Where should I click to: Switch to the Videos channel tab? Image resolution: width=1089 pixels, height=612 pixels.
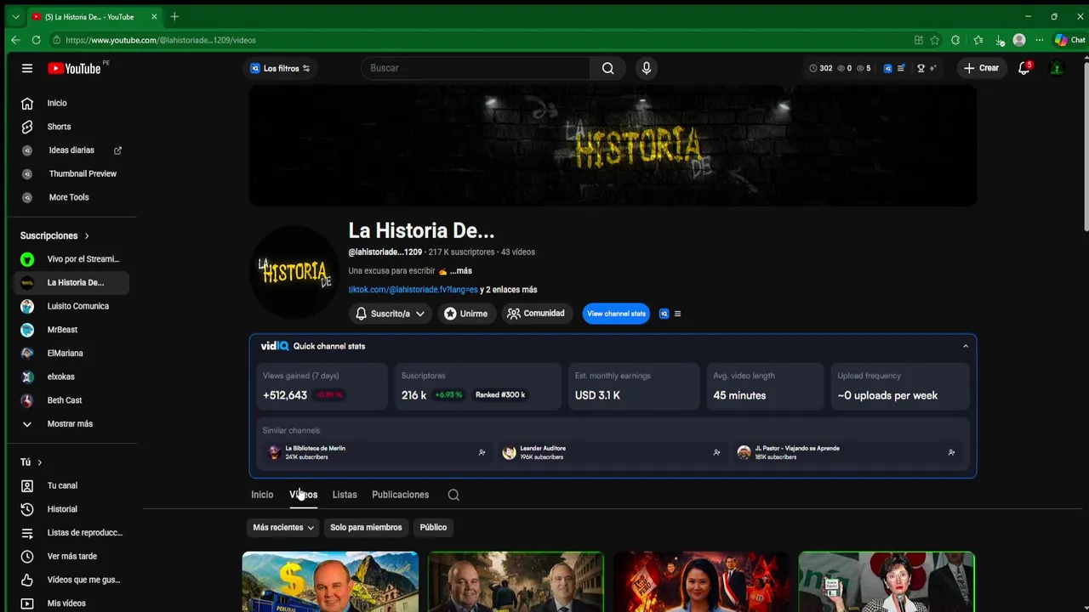(303, 495)
